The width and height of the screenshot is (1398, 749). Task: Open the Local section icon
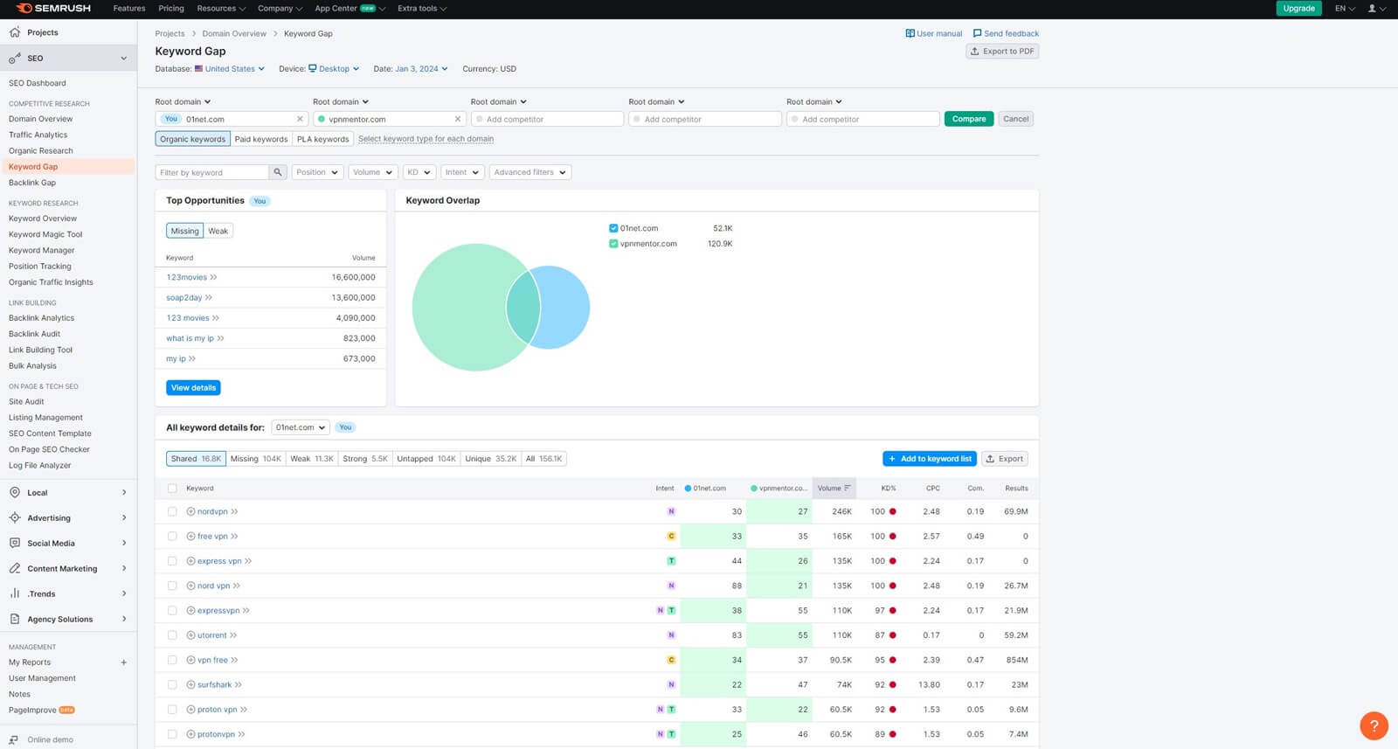click(15, 493)
